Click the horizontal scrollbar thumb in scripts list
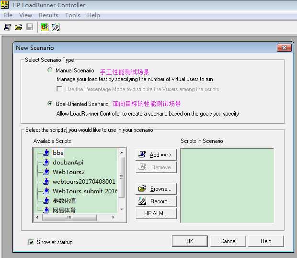This screenshot has width=297, height=258. coord(69,217)
